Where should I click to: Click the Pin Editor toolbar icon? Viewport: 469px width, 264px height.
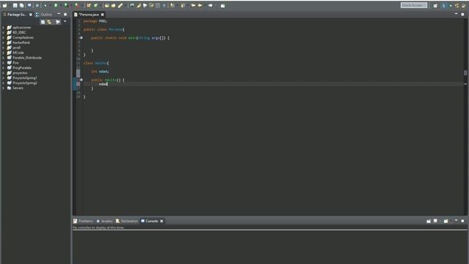(x=223, y=5)
